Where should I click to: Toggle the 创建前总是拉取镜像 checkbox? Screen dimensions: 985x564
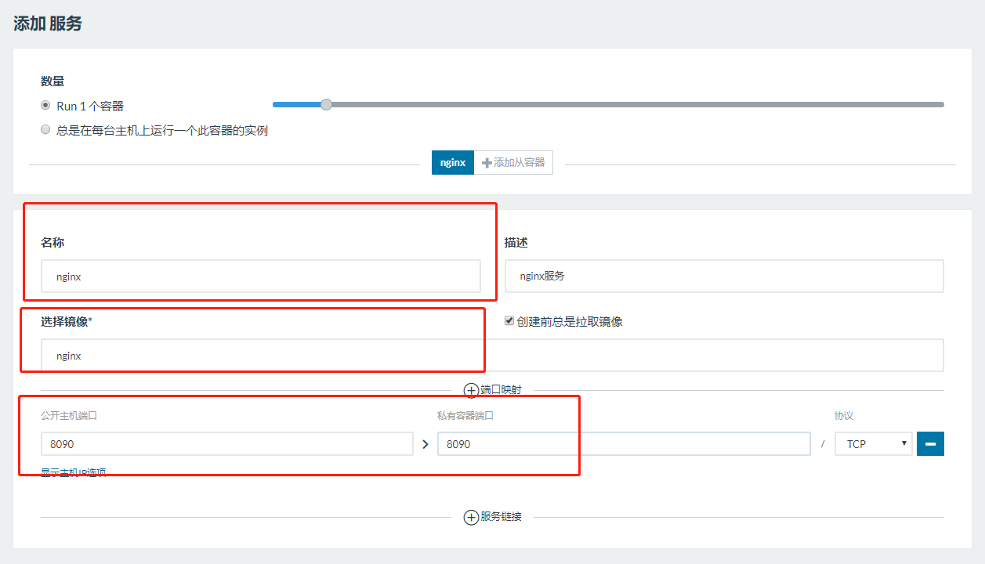(509, 321)
